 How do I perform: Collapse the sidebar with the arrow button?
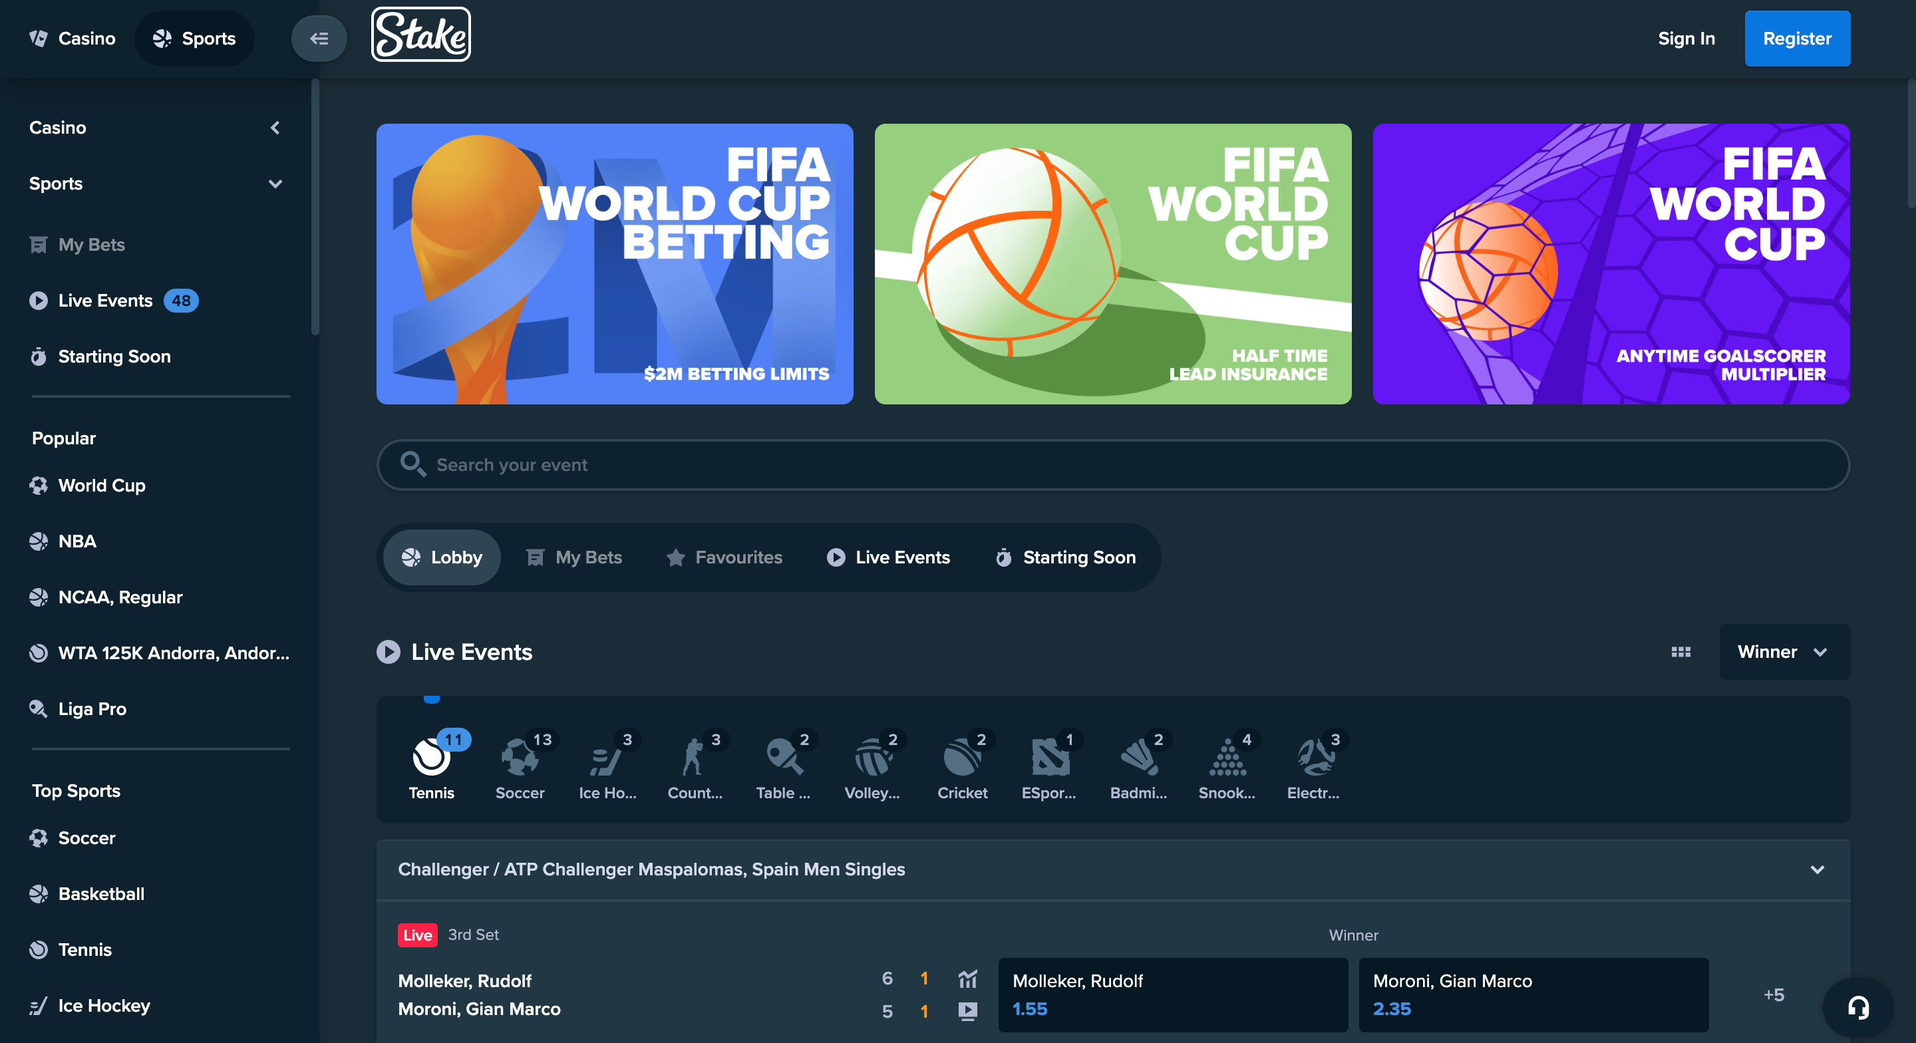[319, 39]
